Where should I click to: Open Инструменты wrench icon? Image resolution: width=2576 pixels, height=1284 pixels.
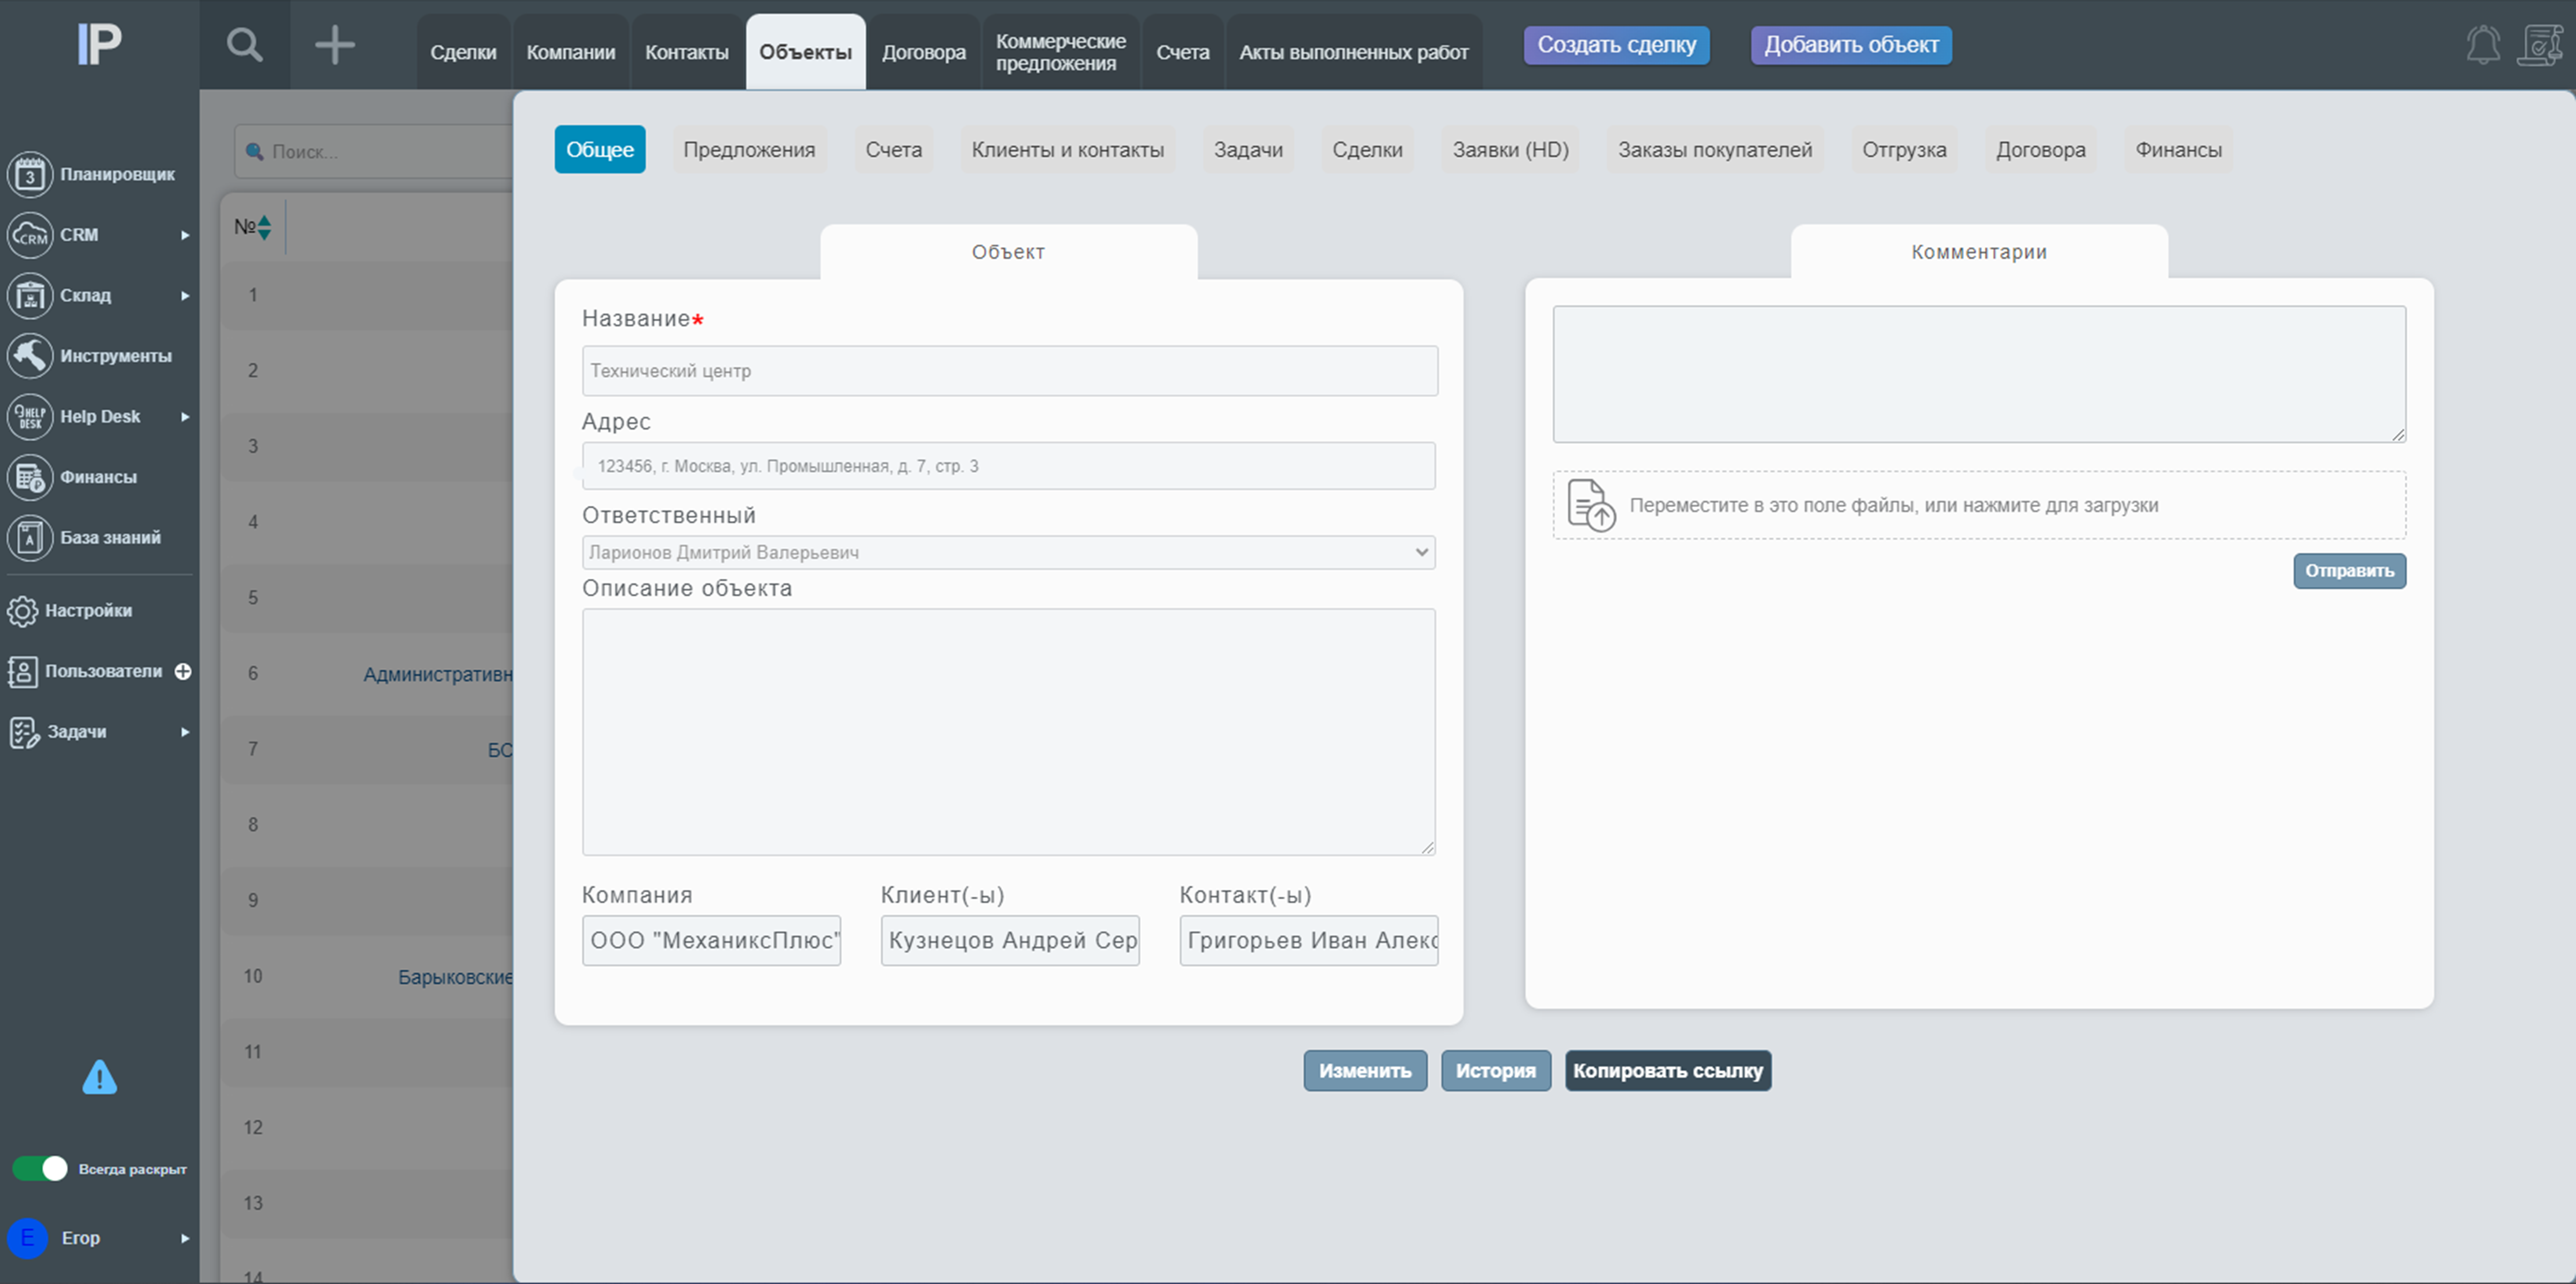coord(30,356)
